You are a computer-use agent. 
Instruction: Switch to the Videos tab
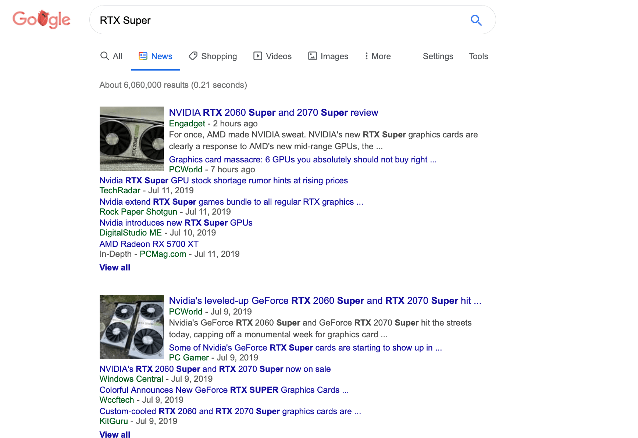(x=272, y=56)
